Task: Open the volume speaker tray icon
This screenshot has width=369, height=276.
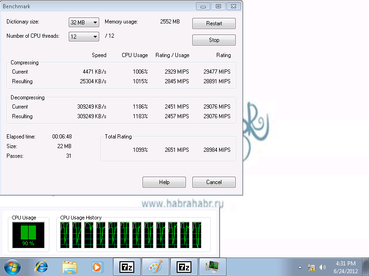Action: [322, 267]
